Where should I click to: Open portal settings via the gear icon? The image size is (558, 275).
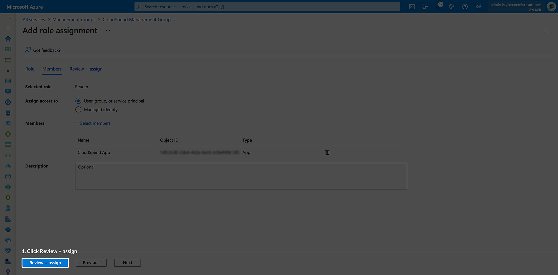(452, 6)
